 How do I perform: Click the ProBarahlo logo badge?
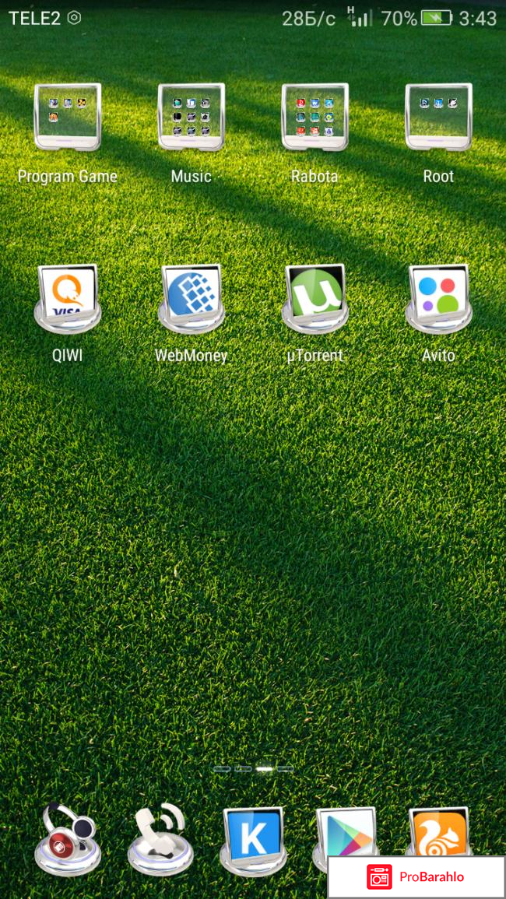pyautogui.click(x=416, y=877)
